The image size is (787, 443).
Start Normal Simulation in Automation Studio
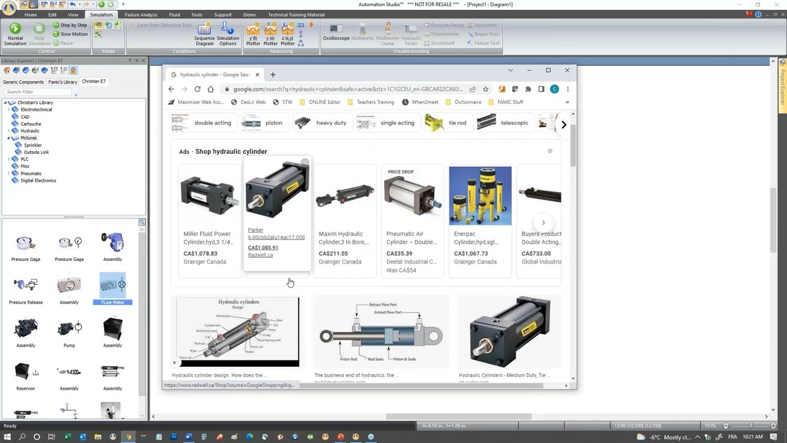click(15, 34)
